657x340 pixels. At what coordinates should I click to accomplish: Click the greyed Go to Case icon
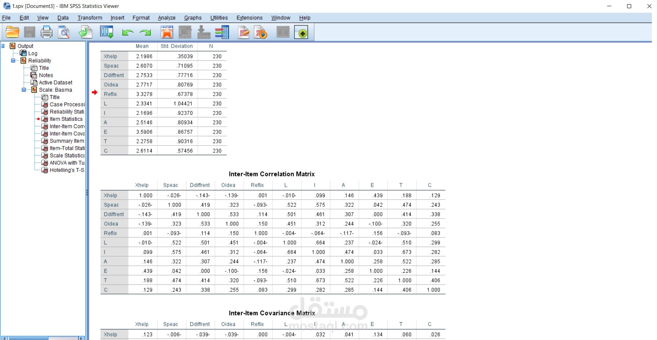(x=185, y=32)
